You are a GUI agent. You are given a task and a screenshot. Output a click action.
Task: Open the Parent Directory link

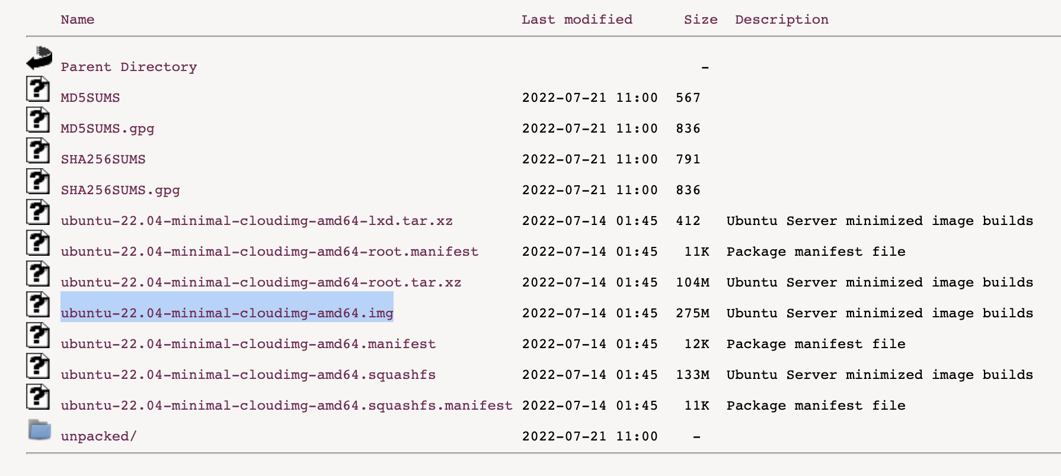coord(129,67)
